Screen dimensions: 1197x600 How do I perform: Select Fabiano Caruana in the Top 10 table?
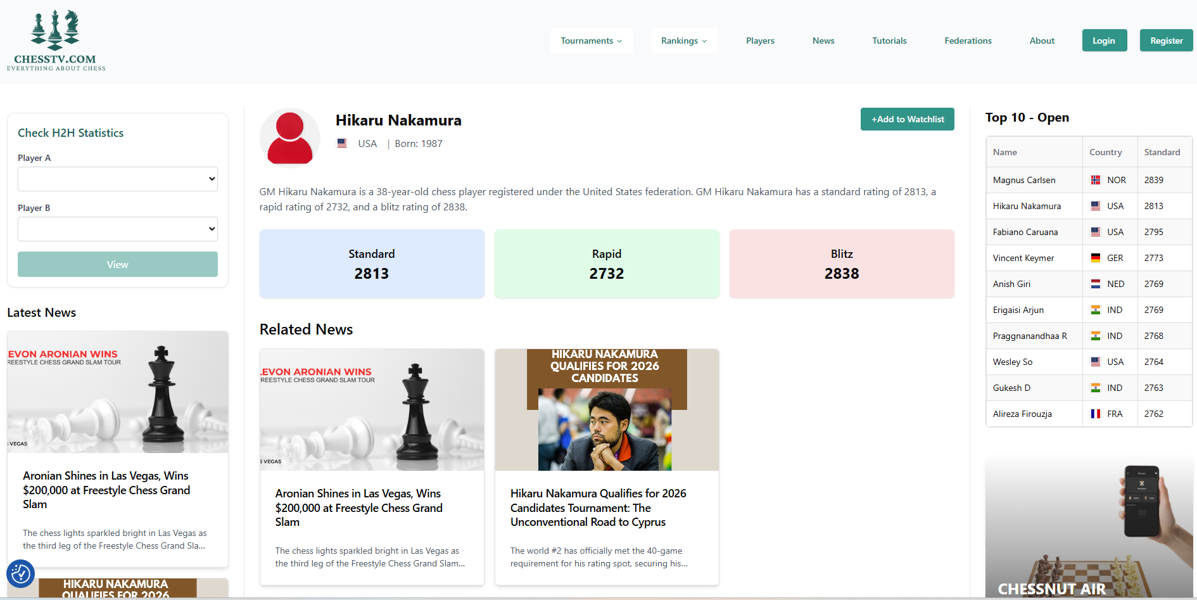tap(1025, 232)
